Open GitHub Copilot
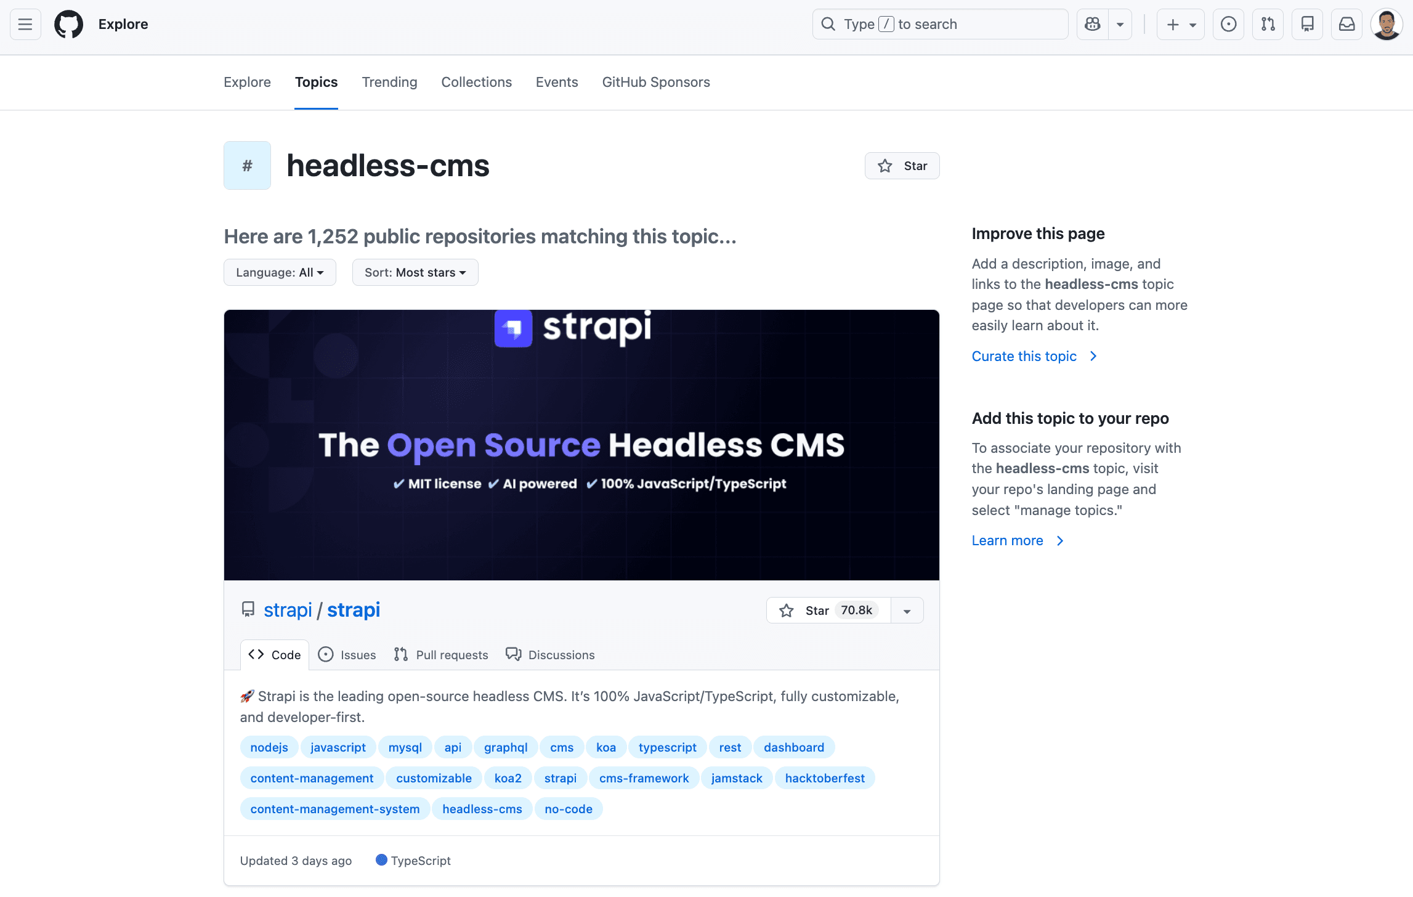 1092,24
